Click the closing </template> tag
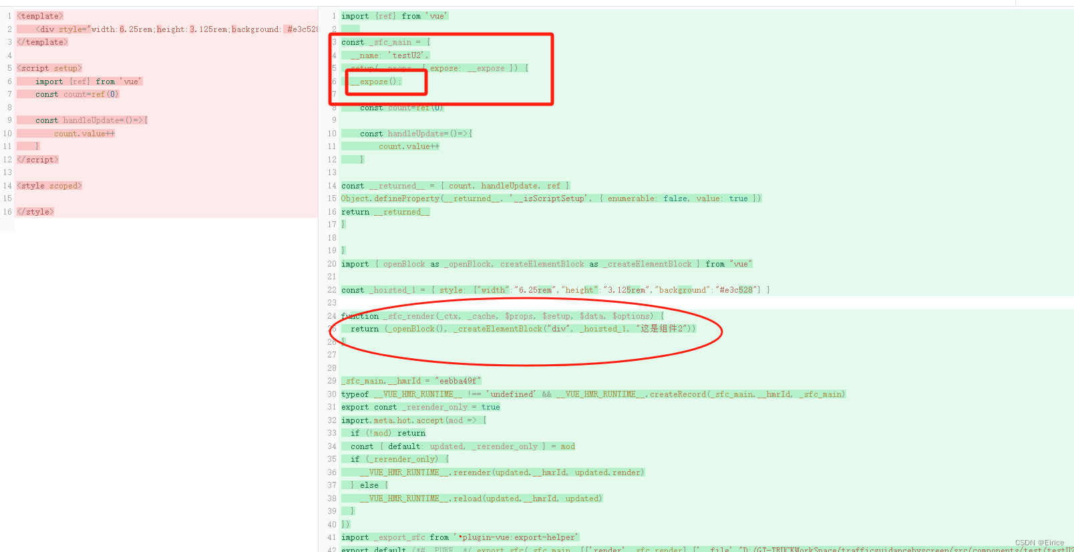 (42, 42)
